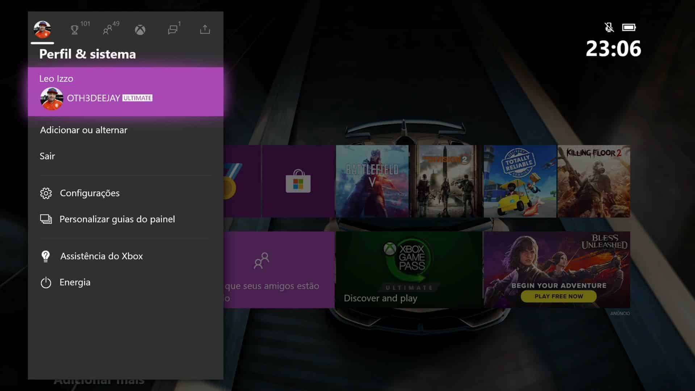Screen dimensions: 695x391
Task: Launch Totally Reliable Delivery Service tile
Action: pos(520,181)
